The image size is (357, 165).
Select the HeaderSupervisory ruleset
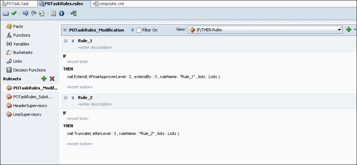[x=29, y=106]
